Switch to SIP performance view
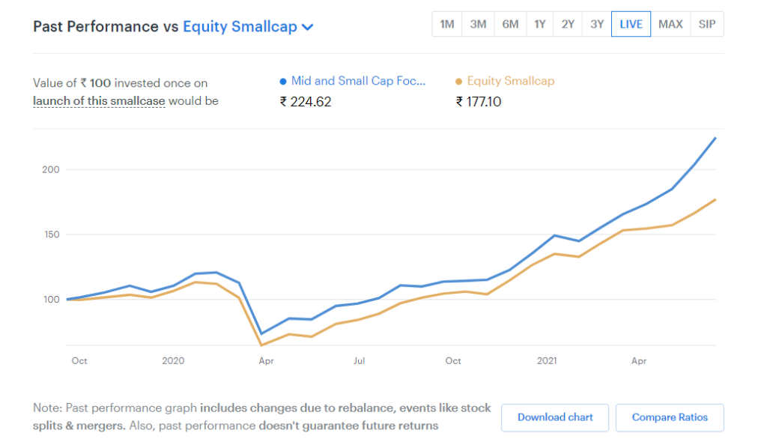The height and width of the screenshot is (448, 767). coord(706,24)
